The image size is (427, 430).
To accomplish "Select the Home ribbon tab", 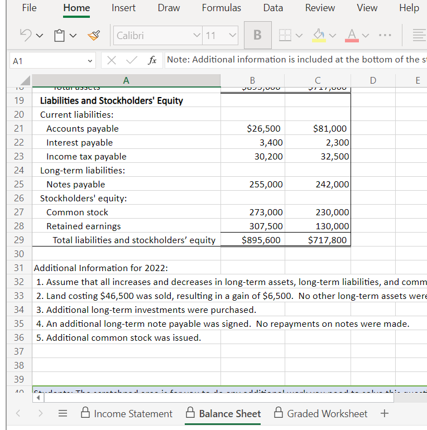I will point(76,8).
